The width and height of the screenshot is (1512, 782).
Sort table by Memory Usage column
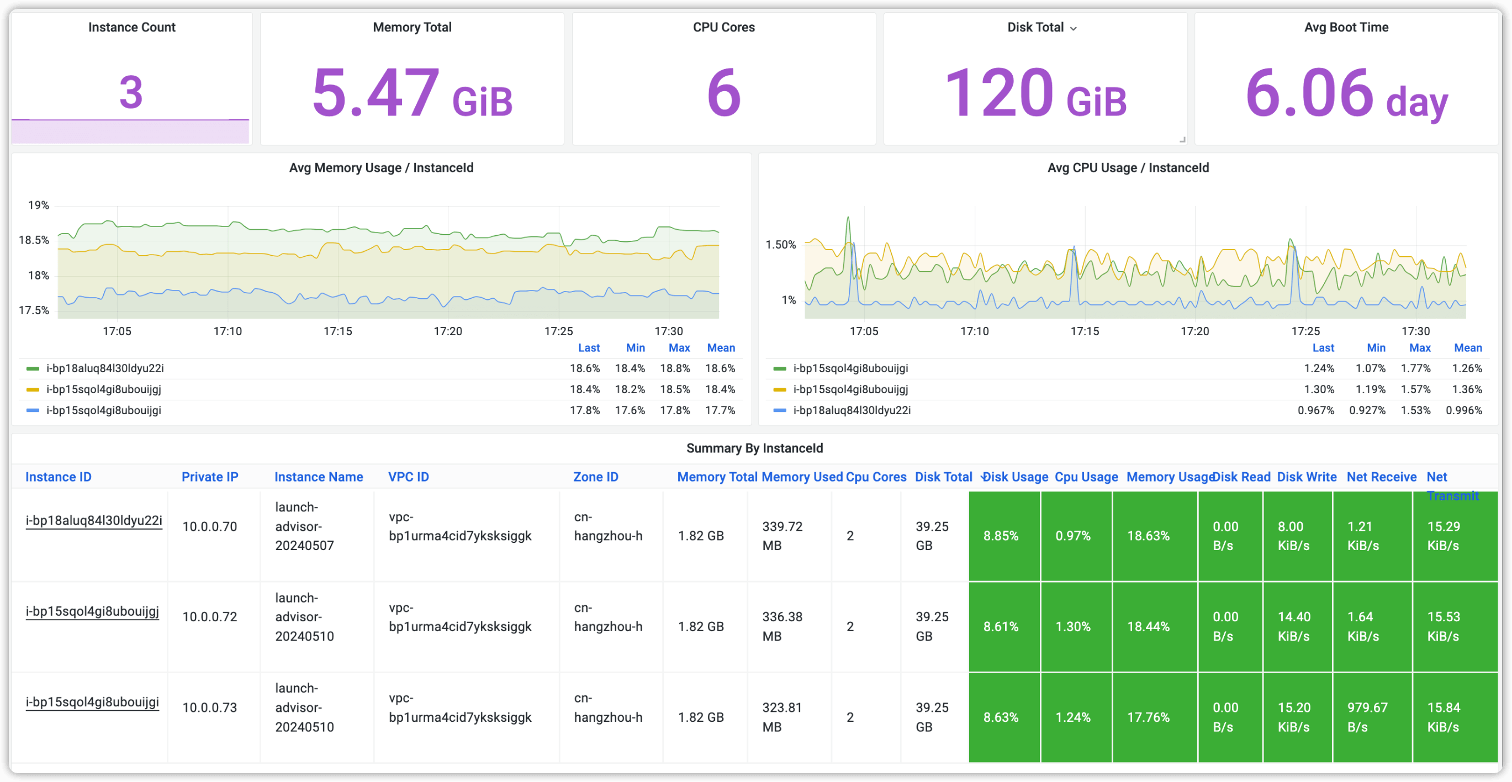(x=1169, y=477)
